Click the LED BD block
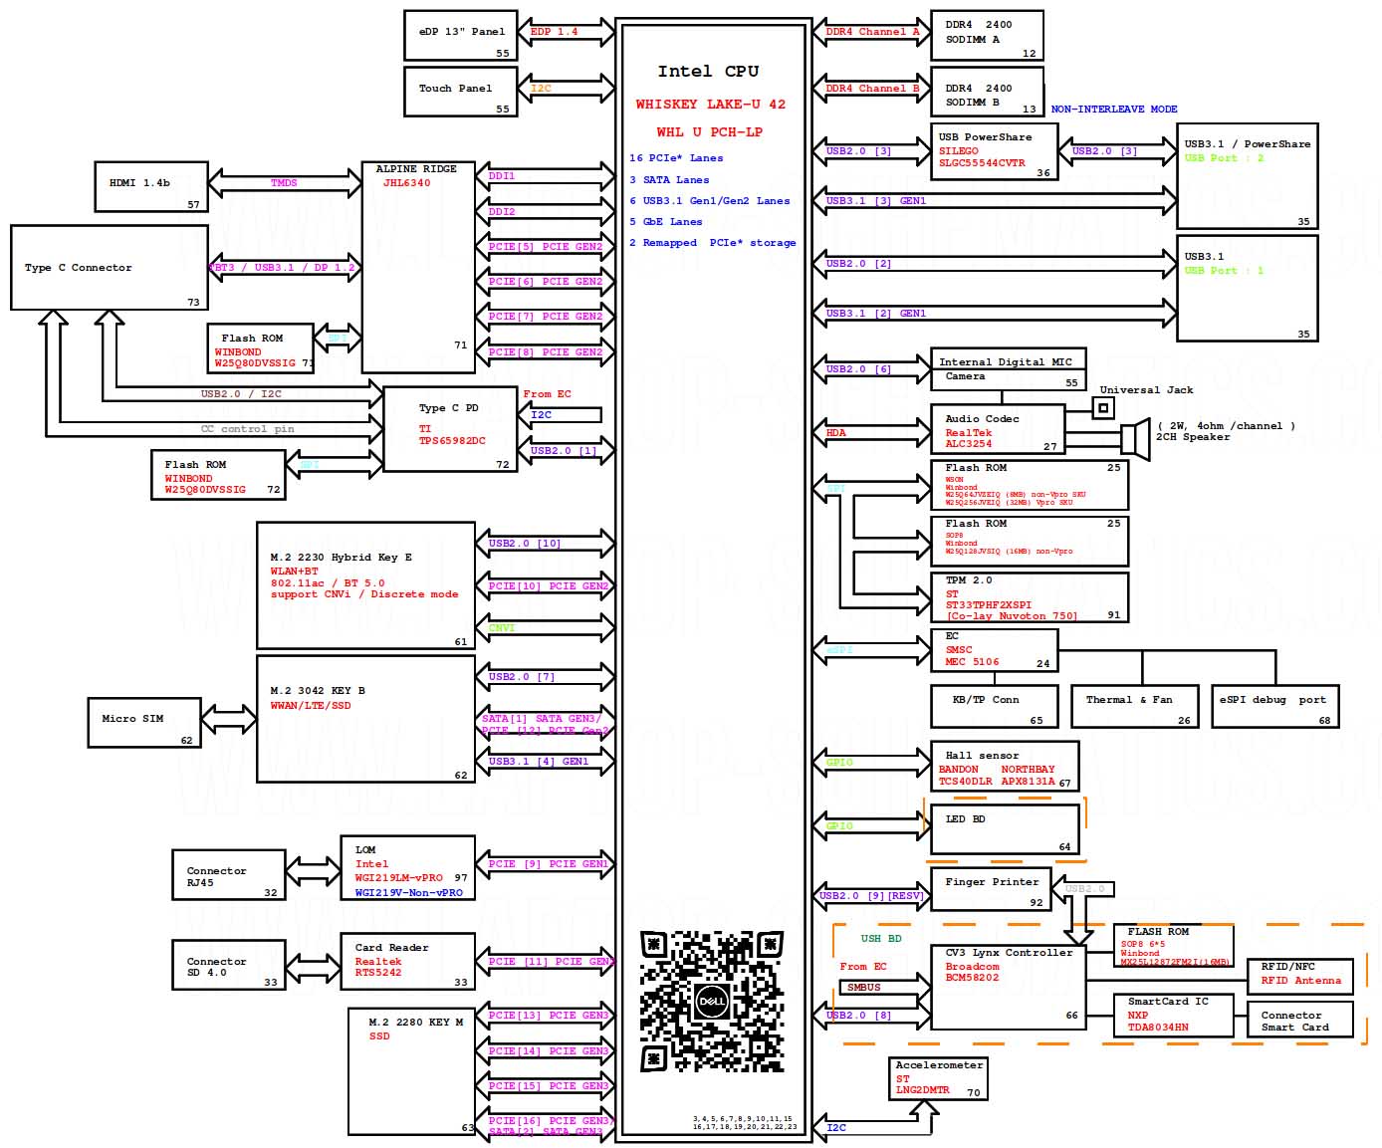This screenshot has width=1382, height=1148. pyautogui.click(x=1005, y=829)
